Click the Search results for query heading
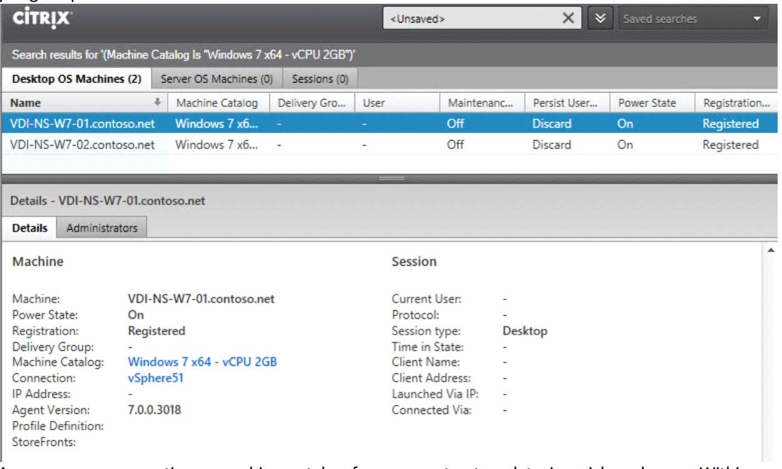 184,55
